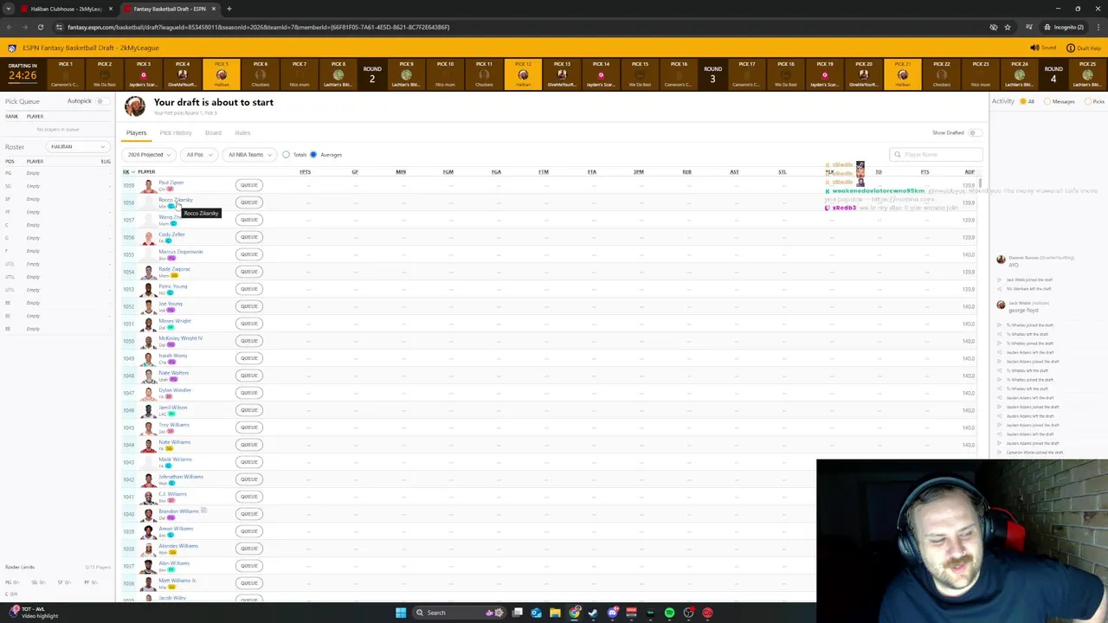This screenshot has height=623, width=1108.
Task: Queue Paul Zipser
Action: click(248, 185)
